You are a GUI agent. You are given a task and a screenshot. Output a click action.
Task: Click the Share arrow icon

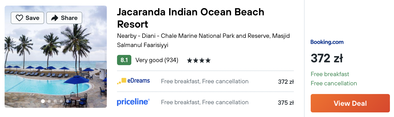[55, 18]
